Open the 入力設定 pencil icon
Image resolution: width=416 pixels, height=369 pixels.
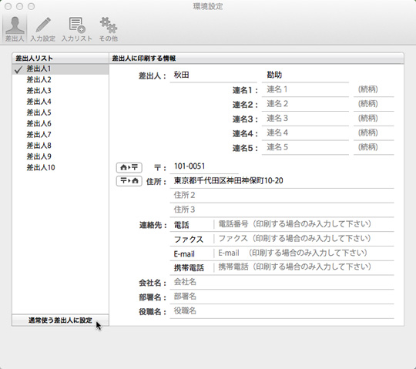(x=42, y=29)
